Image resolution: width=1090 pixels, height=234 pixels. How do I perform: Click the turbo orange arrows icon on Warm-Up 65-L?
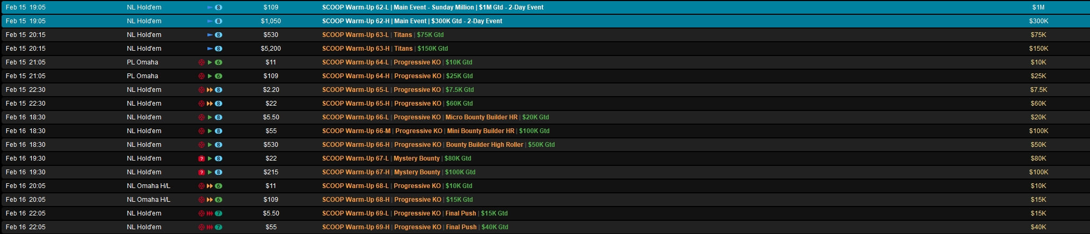click(x=210, y=90)
